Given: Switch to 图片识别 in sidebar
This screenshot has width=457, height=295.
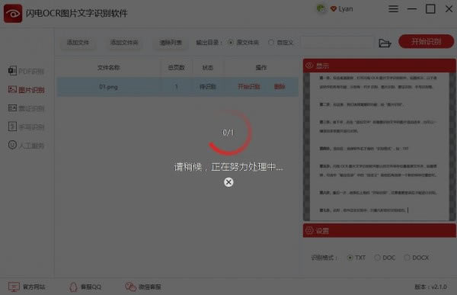Looking at the screenshot, I should tap(26, 90).
